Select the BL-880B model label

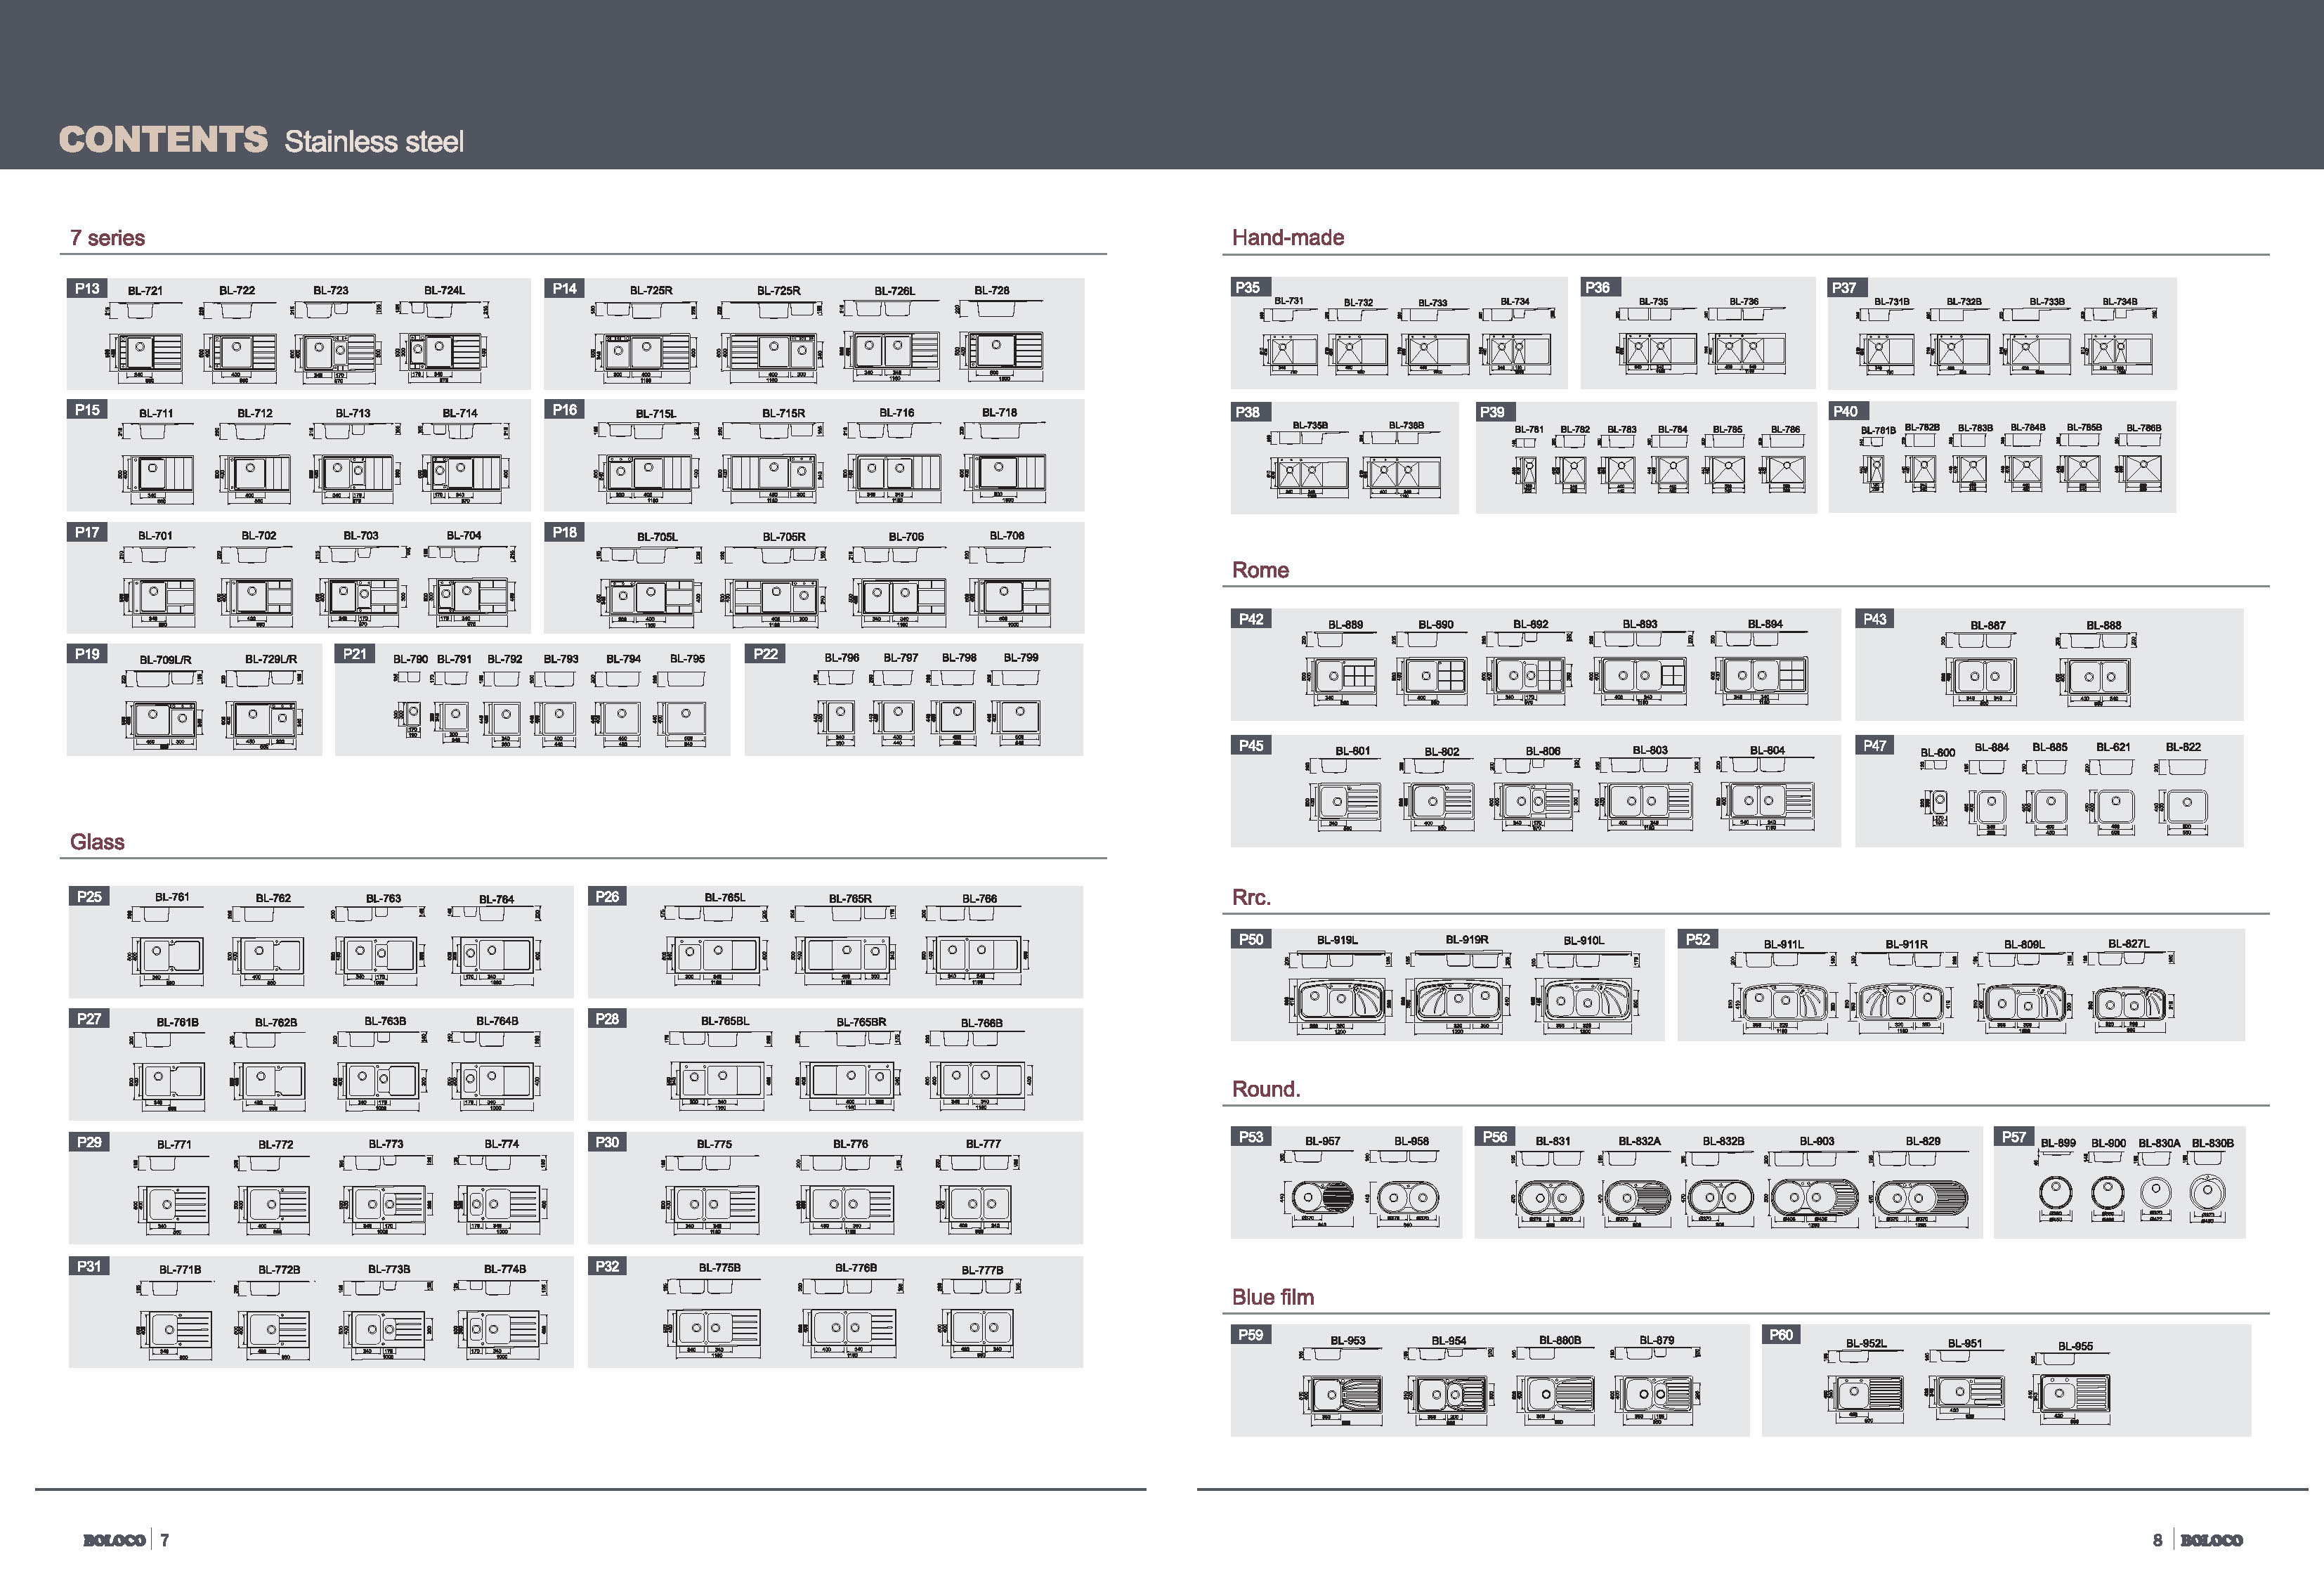click(1560, 1340)
